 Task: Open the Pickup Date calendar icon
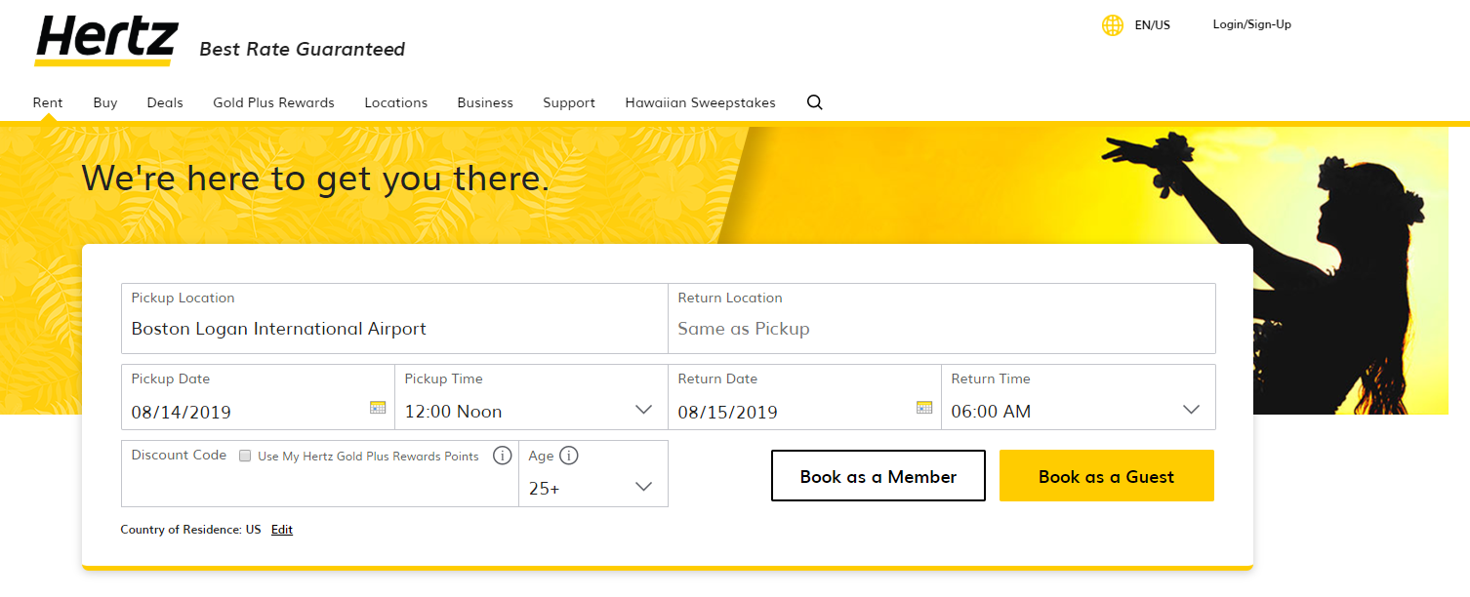378,408
